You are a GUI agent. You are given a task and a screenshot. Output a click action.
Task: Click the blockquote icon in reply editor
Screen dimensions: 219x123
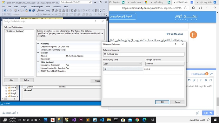pos(189,80)
